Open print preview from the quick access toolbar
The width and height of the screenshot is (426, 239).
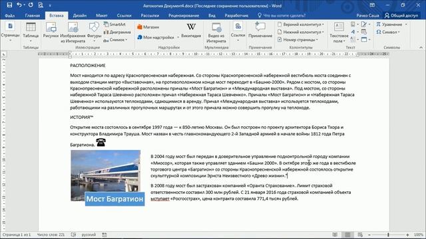click(41, 5)
